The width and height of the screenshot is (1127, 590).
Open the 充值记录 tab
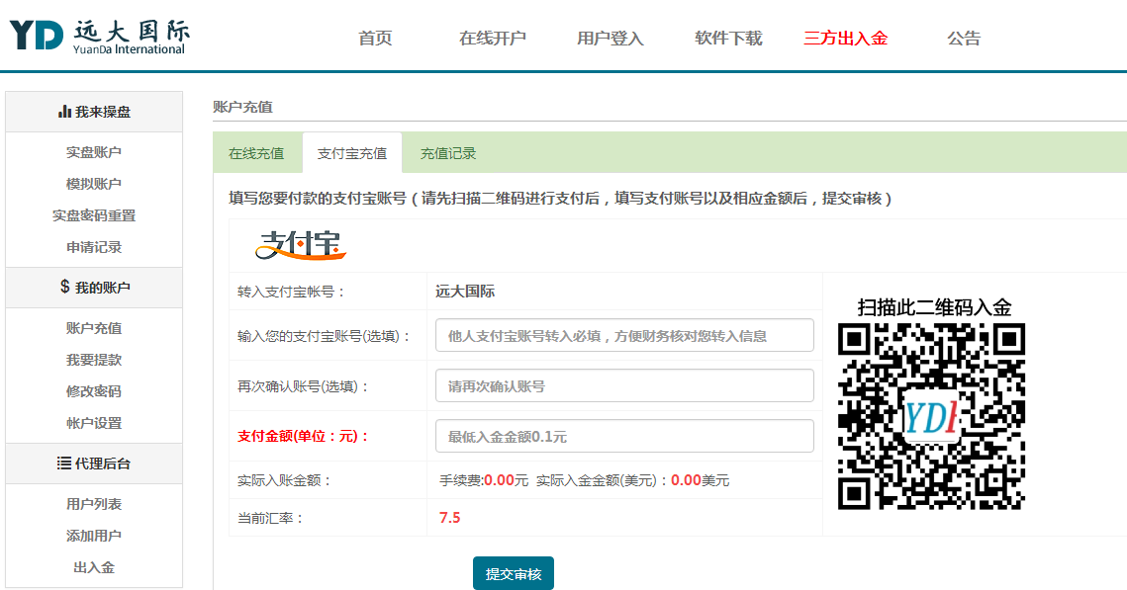448,153
